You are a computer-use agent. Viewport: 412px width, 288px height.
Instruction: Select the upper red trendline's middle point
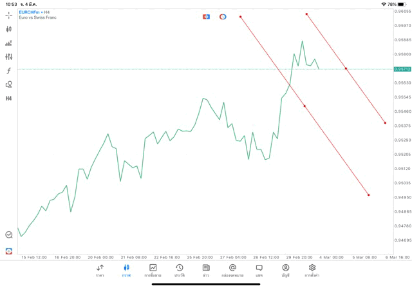[x=346, y=68]
